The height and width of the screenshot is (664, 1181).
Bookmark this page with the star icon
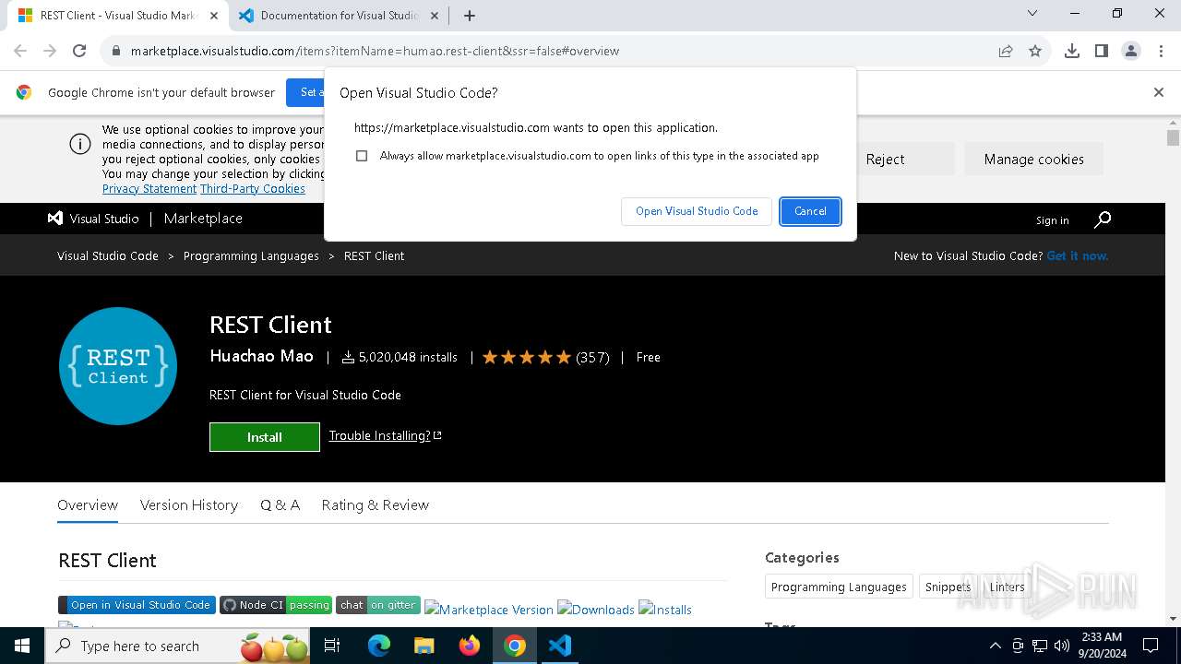click(x=1035, y=51)
